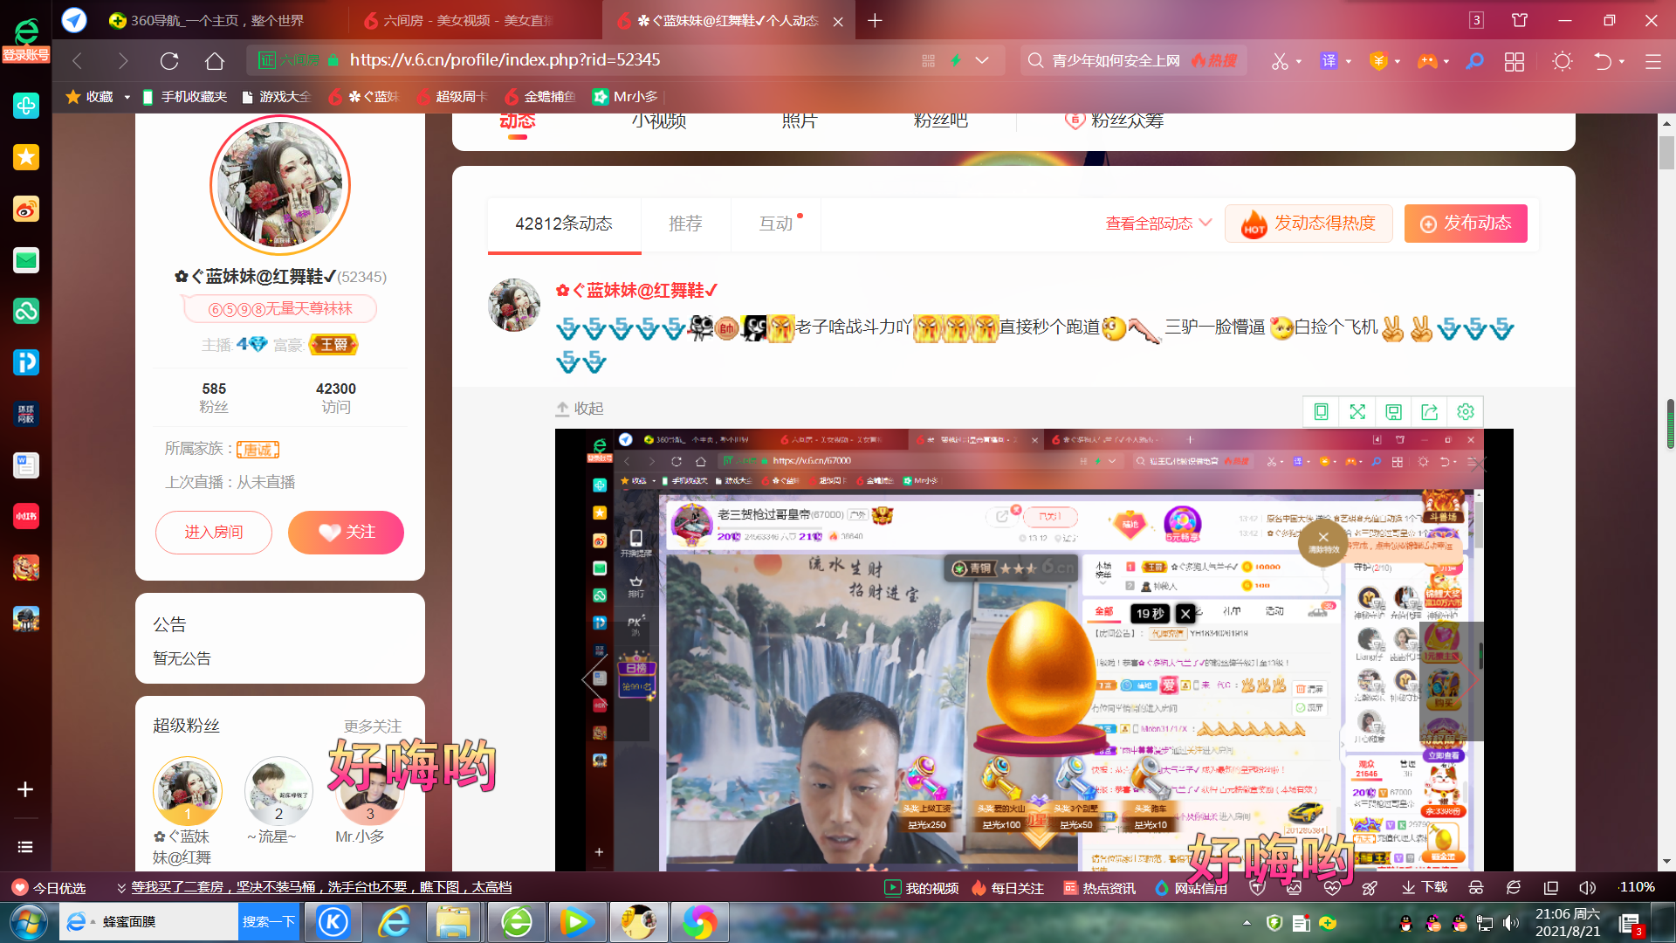Click the 搜索一下 taskbar search button

(x=269, y=922)
